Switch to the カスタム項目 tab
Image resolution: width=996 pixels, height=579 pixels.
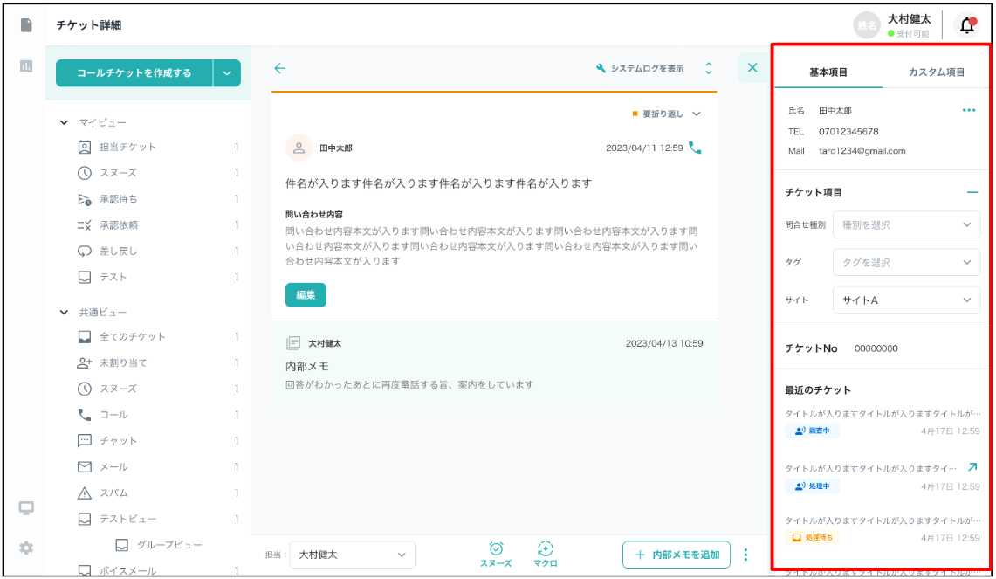click(937, 72)
